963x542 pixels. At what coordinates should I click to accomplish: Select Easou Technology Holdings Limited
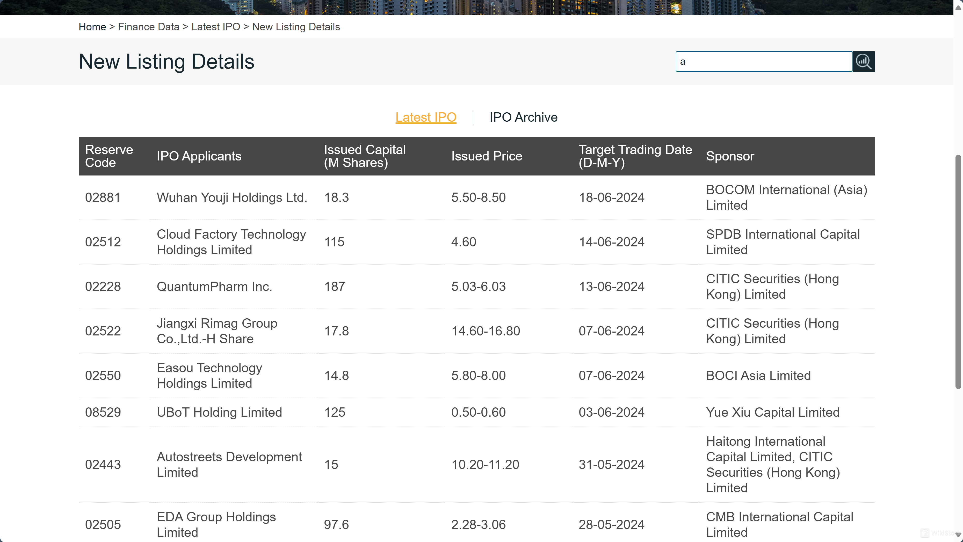(209, 375)
